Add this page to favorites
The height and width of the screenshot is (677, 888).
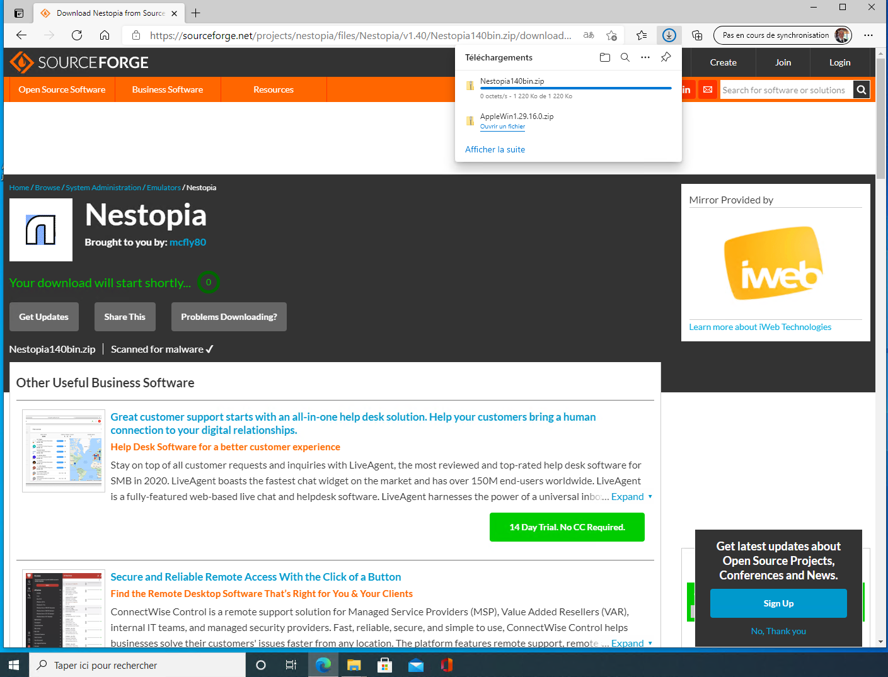click(x=611, y=35)
